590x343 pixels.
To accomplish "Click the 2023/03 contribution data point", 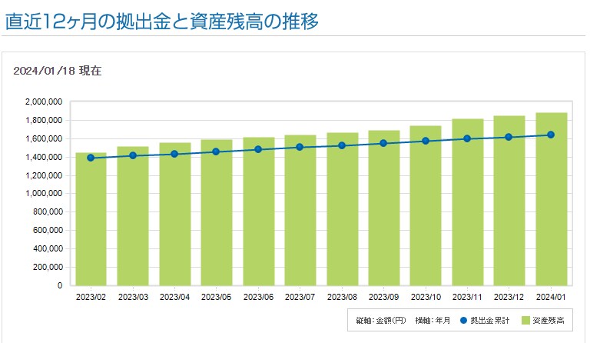I will pos(133,155).
